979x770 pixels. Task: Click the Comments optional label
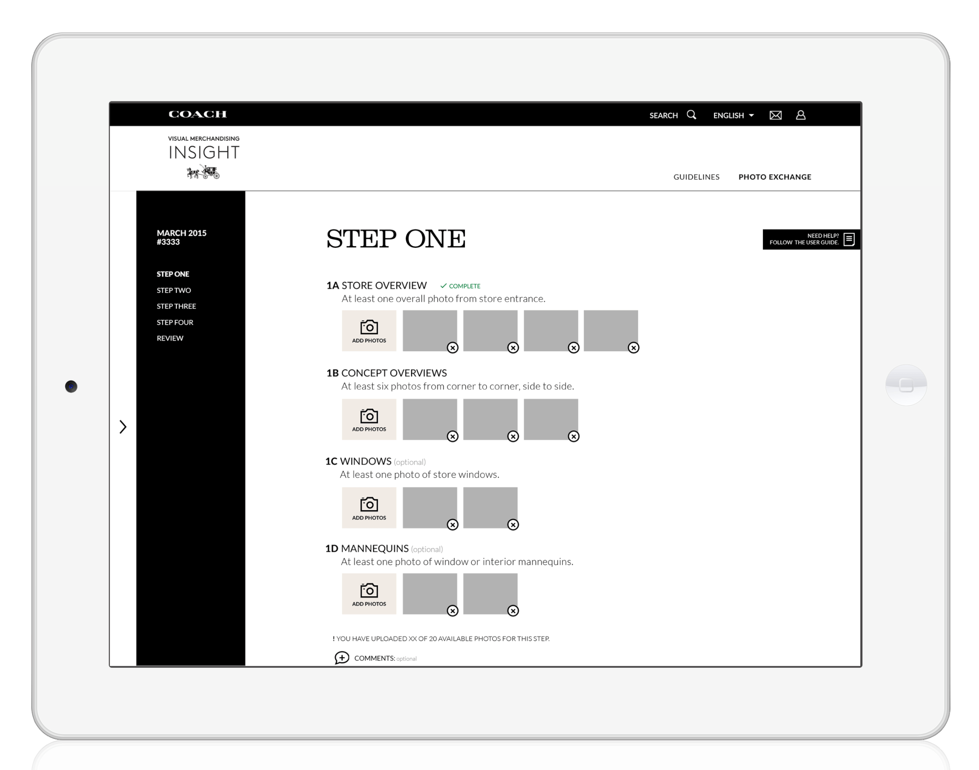pos(385,658)
